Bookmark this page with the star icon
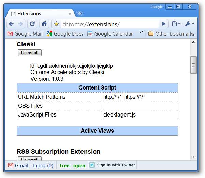 pos(57,24)
